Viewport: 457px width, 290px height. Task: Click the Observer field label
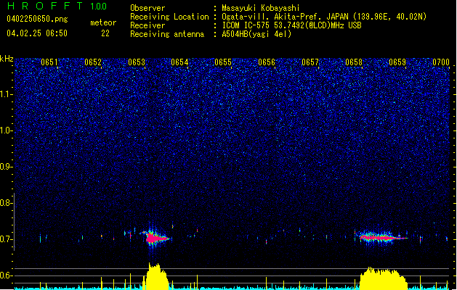(x=147, y=8)
